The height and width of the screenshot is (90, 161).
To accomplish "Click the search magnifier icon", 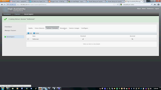I will pyautogui.click(x=151, y=4).
